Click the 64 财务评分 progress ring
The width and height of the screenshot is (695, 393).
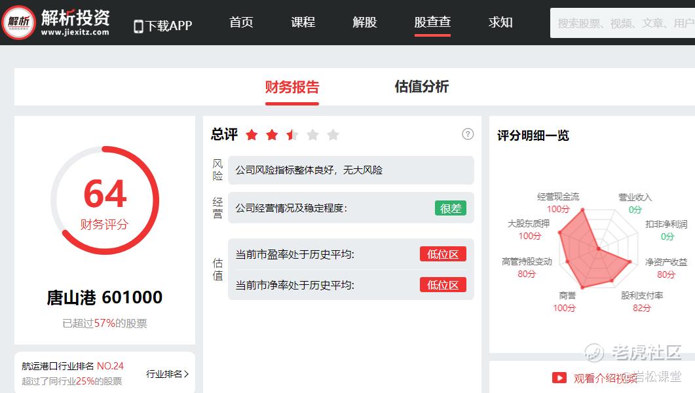tap(105, 200)
